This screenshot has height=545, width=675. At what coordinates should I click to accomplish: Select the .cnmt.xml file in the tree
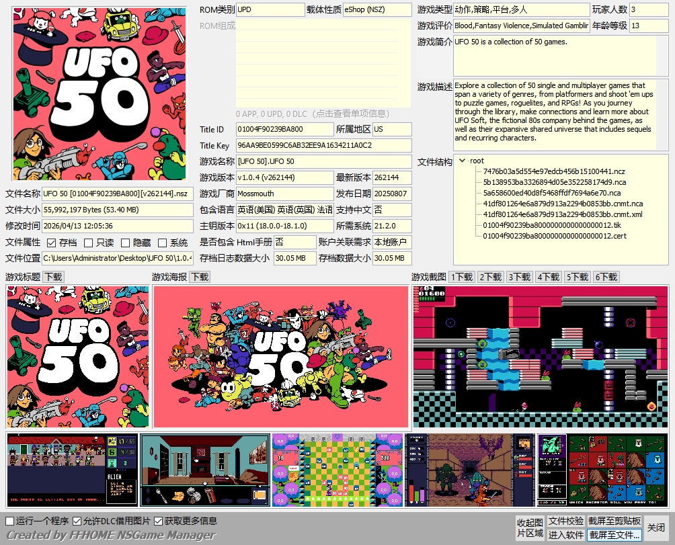click(x=562, y=214)
